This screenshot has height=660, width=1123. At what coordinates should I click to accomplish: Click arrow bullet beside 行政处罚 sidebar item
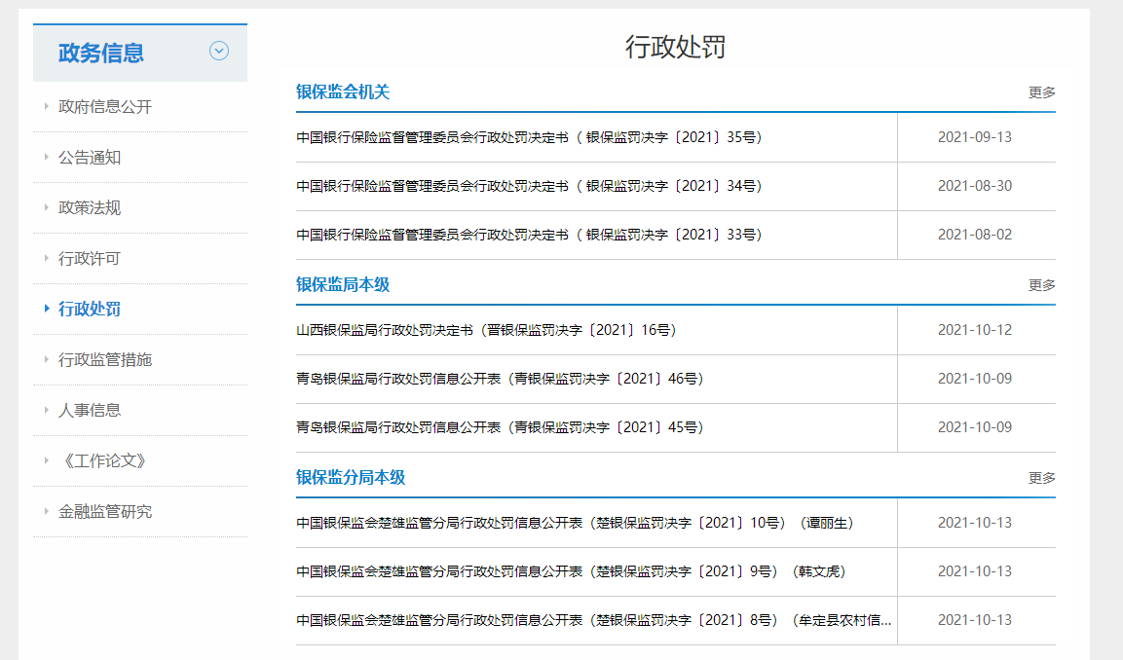click(47, 309)
